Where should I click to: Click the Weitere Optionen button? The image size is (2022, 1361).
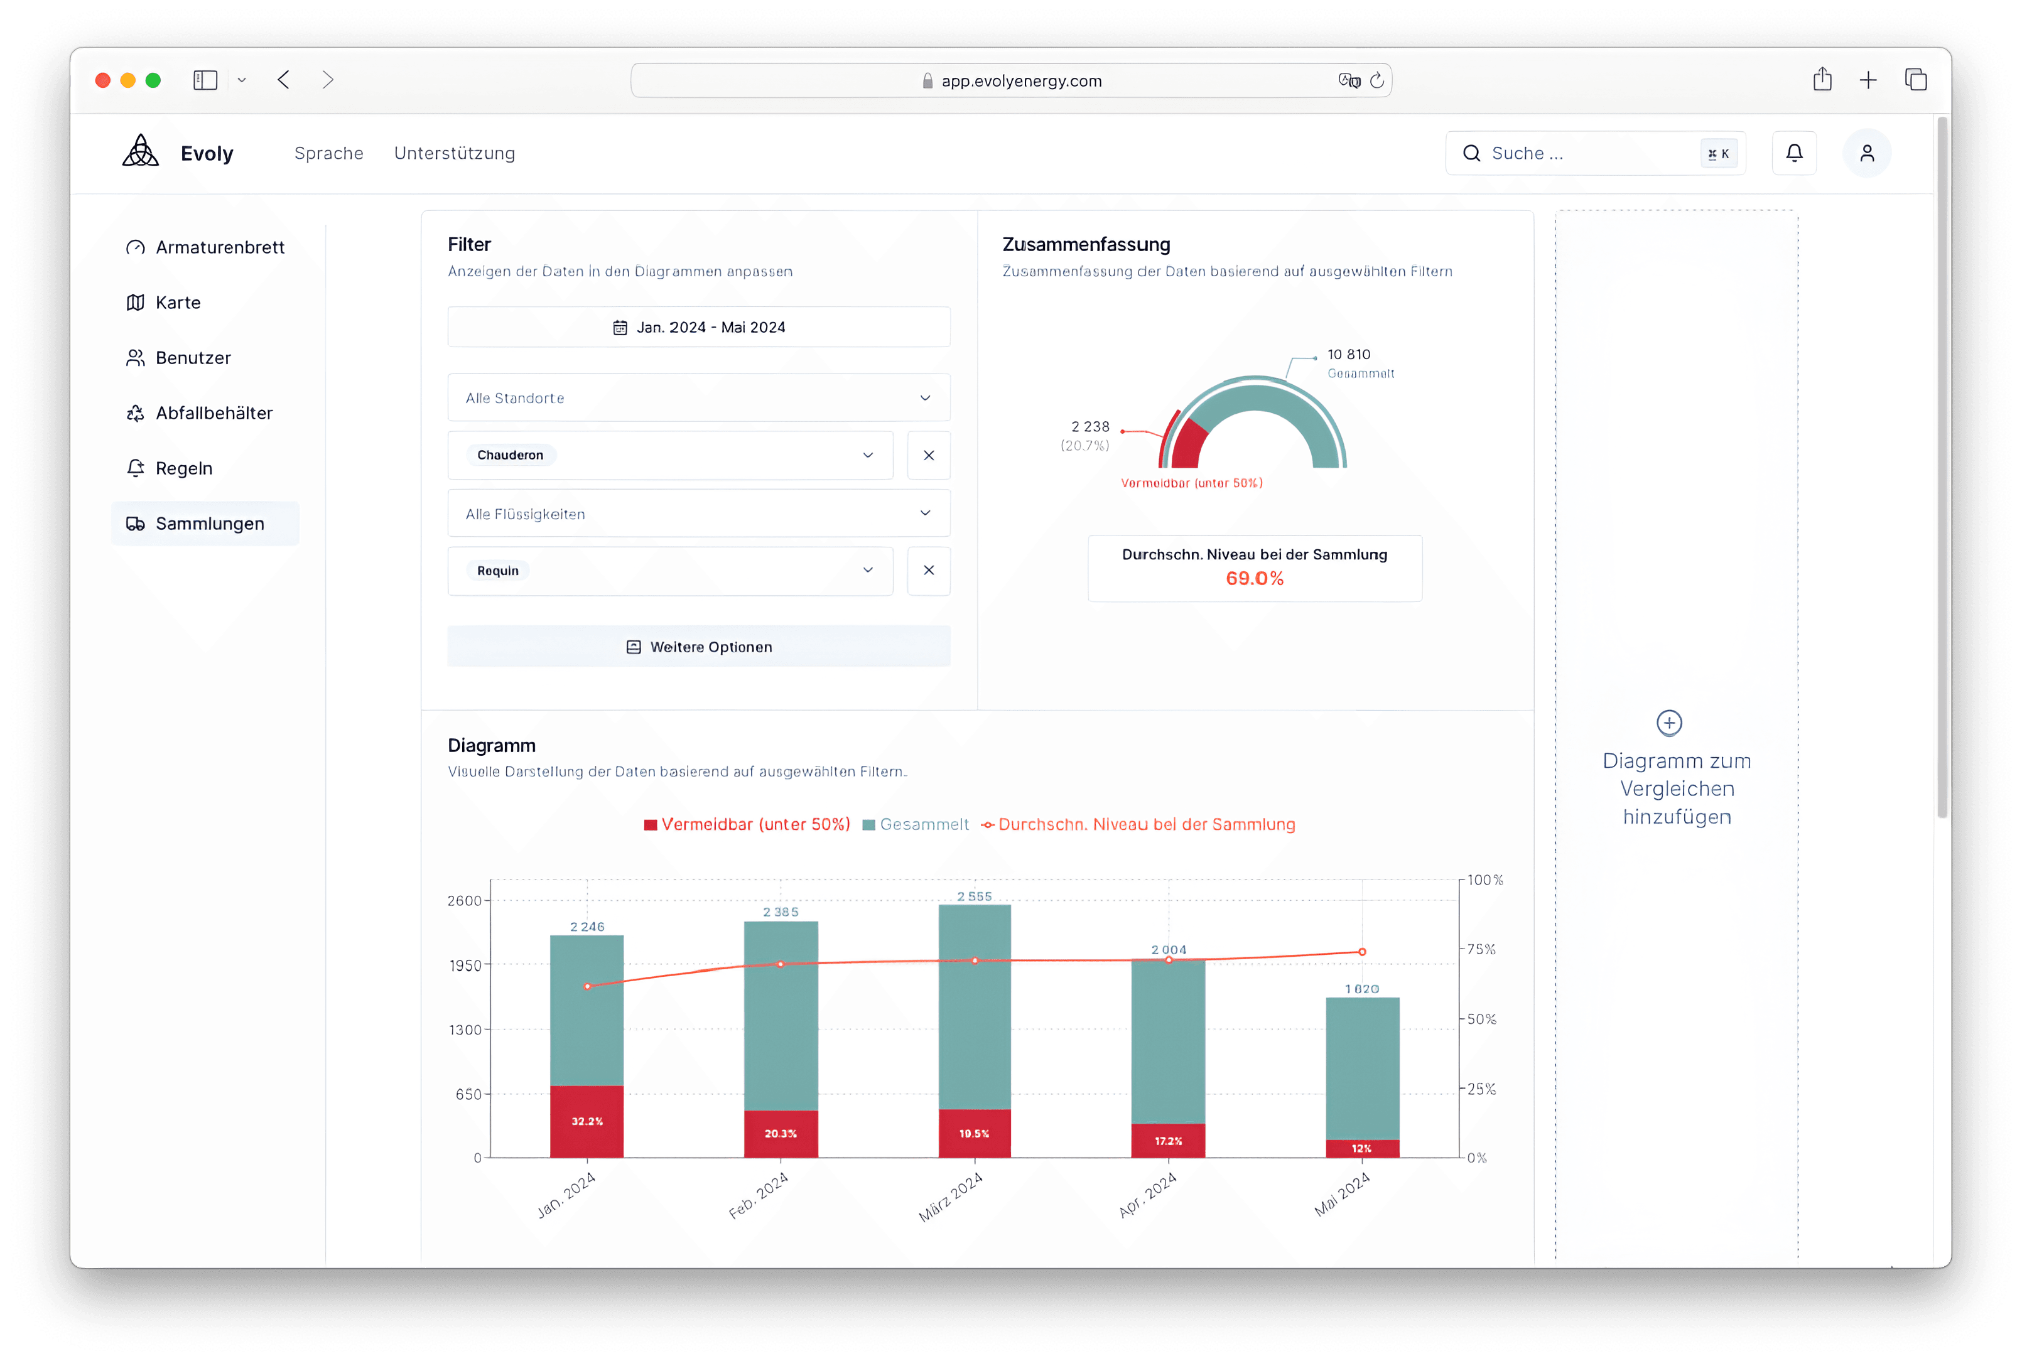pos(698,647)
